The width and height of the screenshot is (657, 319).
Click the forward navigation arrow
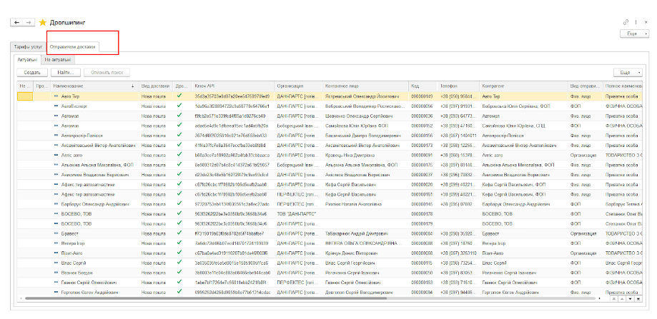pos(28,22)
